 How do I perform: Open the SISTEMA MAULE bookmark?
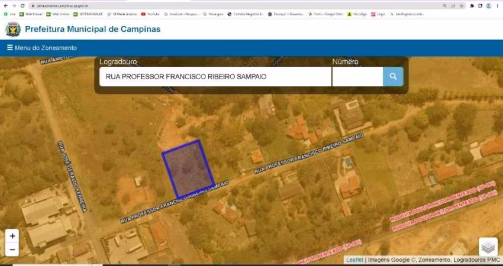(88, 14)
